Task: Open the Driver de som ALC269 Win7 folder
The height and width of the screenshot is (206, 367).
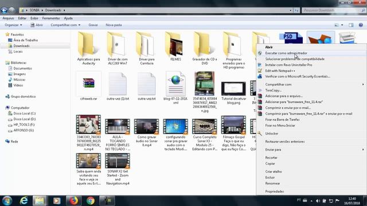Action: click(x=118, y=49)
